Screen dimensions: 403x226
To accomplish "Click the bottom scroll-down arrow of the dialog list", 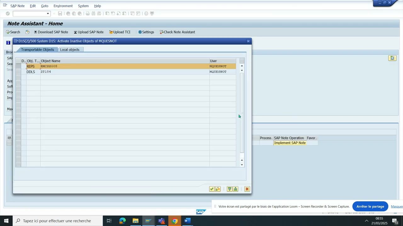I will pos(242,165).
